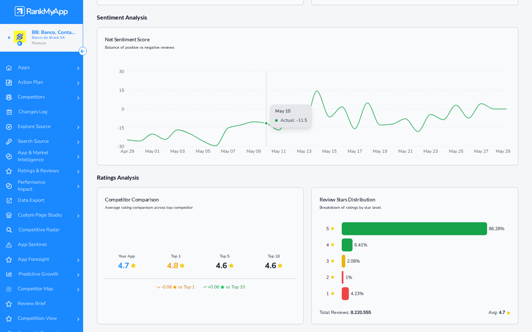Click the Apps home icon
This screenshot has height=332, width=532.
[9, 68]
